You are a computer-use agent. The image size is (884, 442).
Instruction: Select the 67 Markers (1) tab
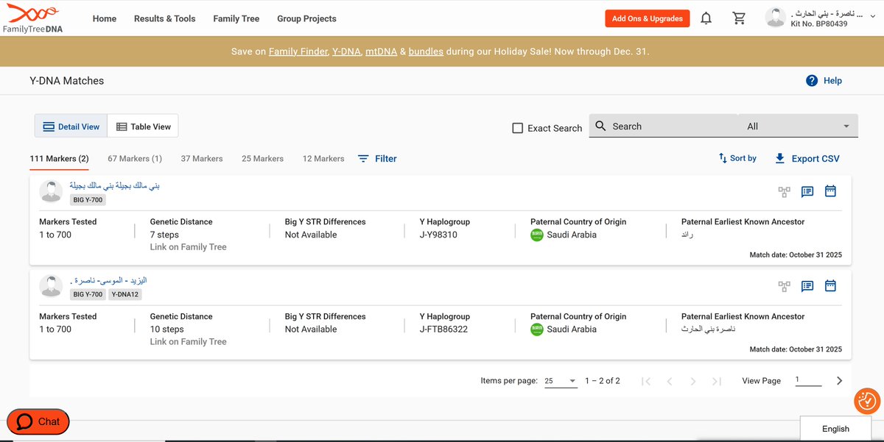(x=135, y=158)
